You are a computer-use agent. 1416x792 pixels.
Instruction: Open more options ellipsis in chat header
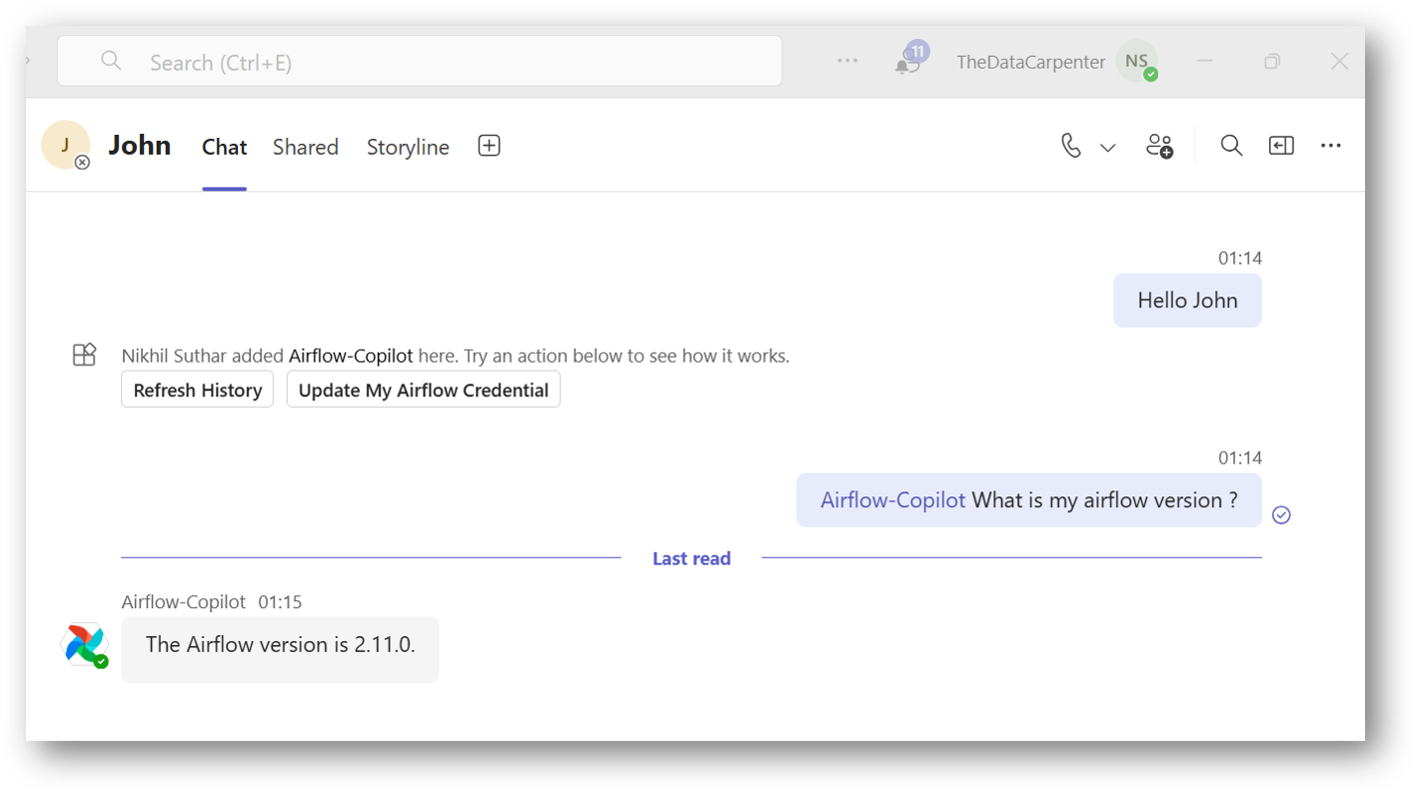1330,146
